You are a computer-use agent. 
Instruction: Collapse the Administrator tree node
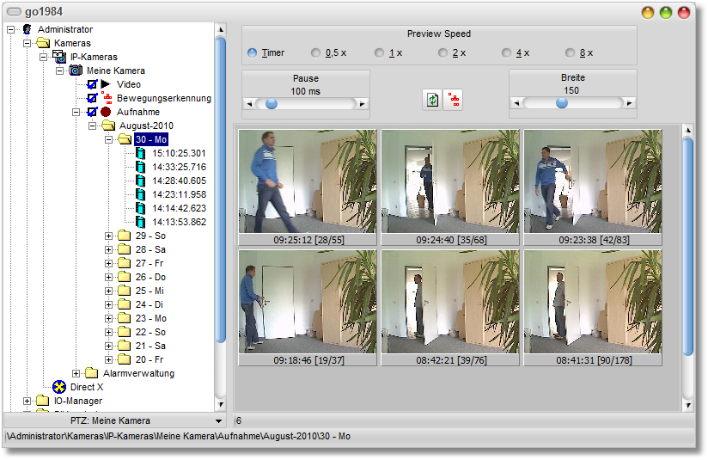(x=11, y=29)
